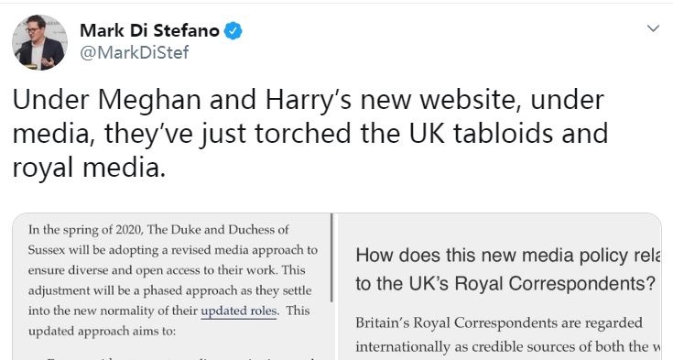Viewport: 673px width, 360px height.
Task: Open Mark Di Stefano's profile avatar
Action: (x=39, y=42)
